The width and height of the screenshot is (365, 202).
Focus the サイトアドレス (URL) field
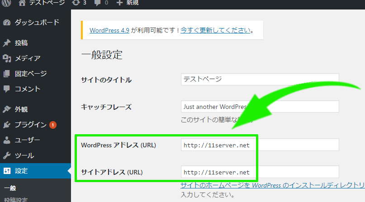tap(260, 172)
